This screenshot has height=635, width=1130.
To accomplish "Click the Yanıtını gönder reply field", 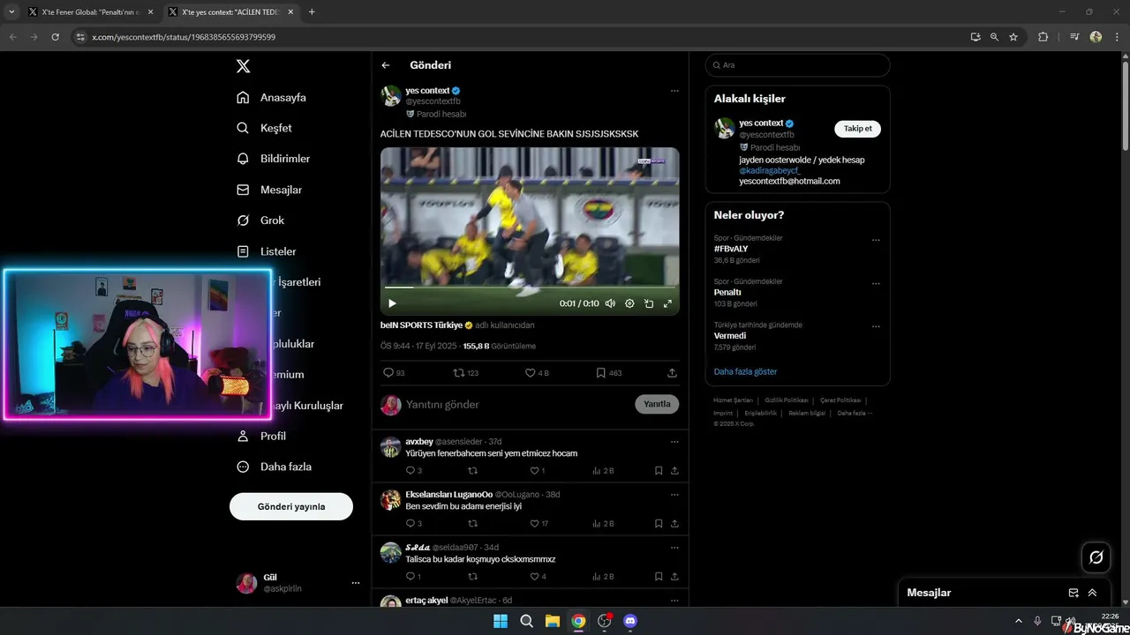I will click(516, 404).
